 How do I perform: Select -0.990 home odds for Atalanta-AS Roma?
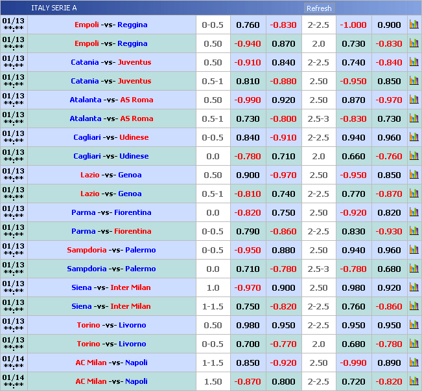click(x=248, y=100)
